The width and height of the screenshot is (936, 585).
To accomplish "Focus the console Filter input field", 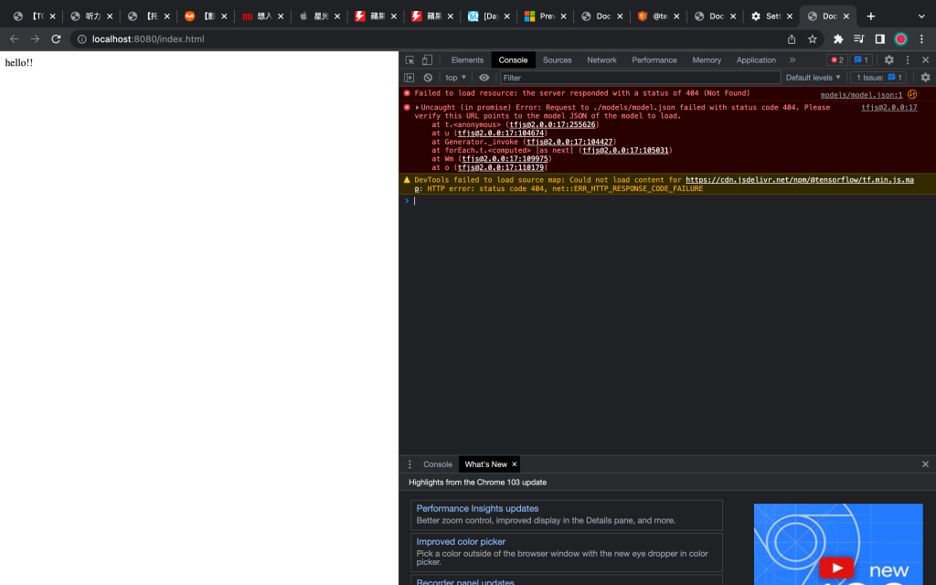I will click(x=640, y=78).
